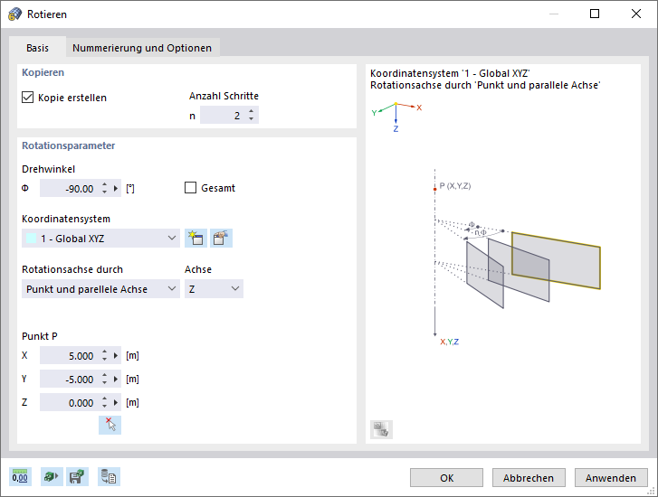Click the third icon in the bottom toolbar

click(77, 477)
